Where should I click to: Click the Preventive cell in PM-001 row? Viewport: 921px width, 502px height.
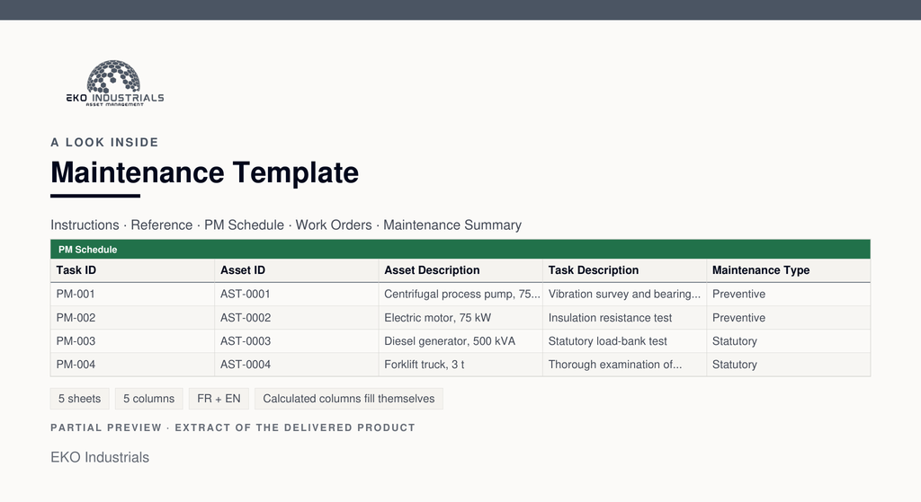coord(788,295)
